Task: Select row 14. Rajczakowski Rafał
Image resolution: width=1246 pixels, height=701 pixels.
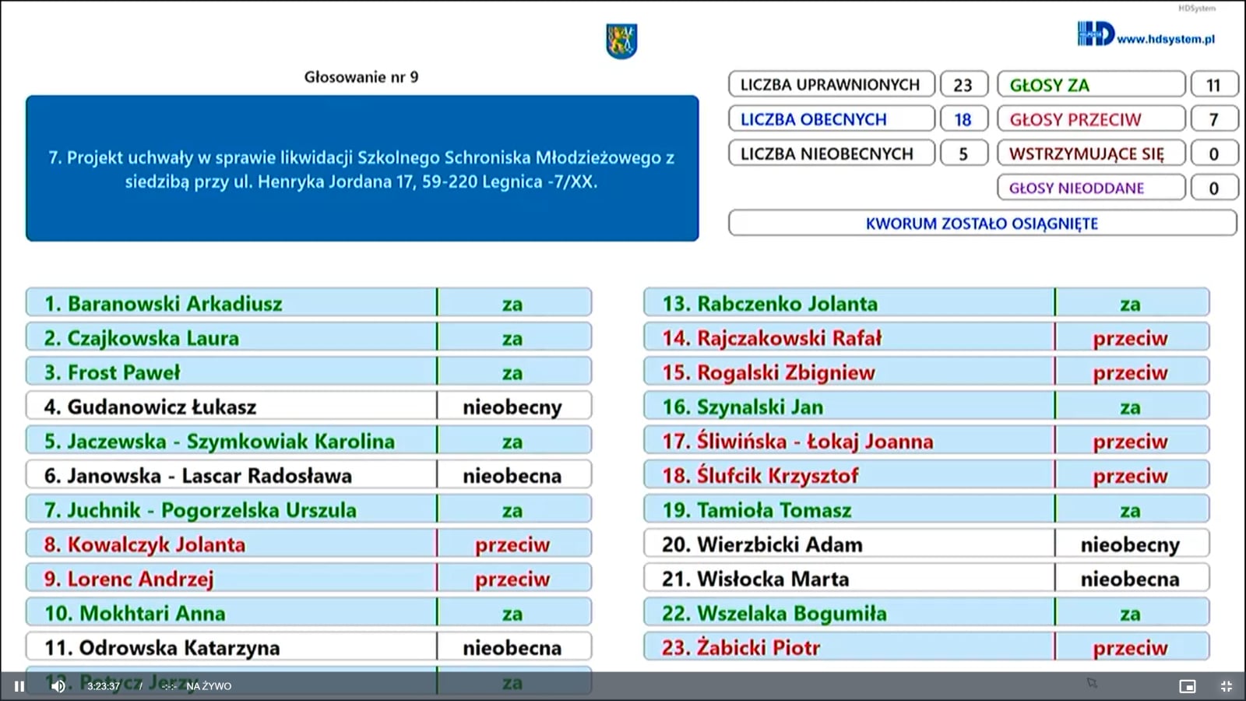Action: 927,337
